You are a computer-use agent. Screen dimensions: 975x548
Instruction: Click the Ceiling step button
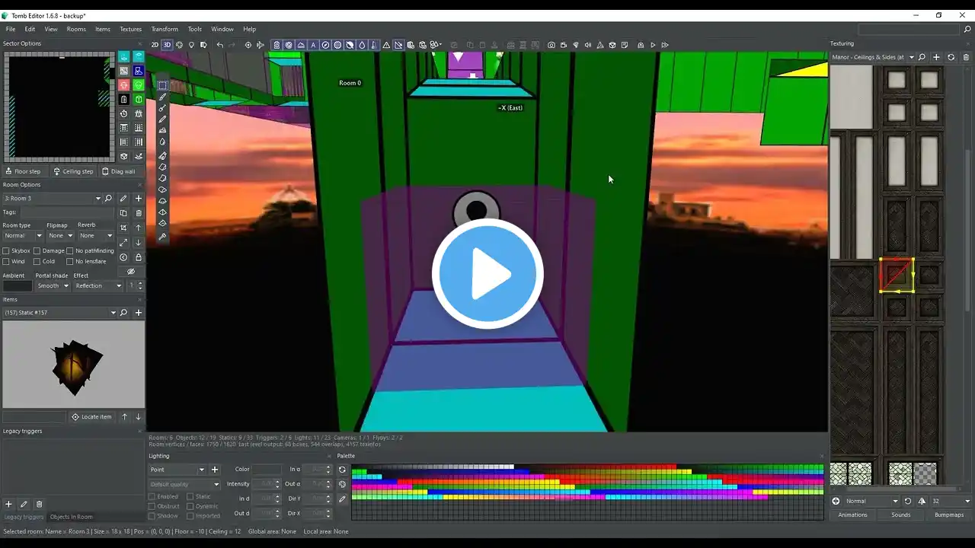point(73,171)
